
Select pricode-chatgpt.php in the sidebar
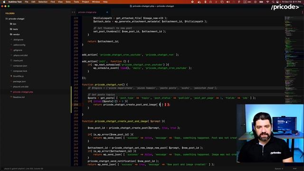coord(23,92)
